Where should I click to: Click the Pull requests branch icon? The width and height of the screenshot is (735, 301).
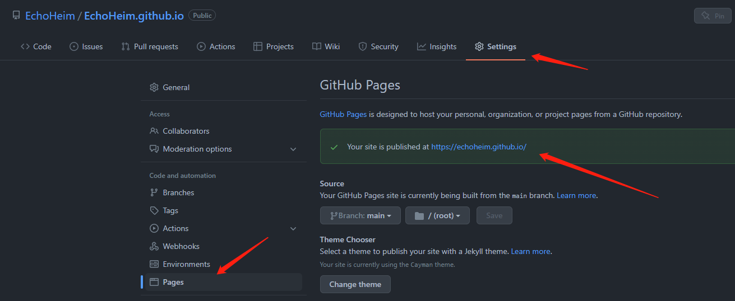[126, 46]
